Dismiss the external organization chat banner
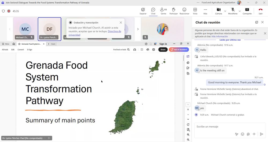 265,33
